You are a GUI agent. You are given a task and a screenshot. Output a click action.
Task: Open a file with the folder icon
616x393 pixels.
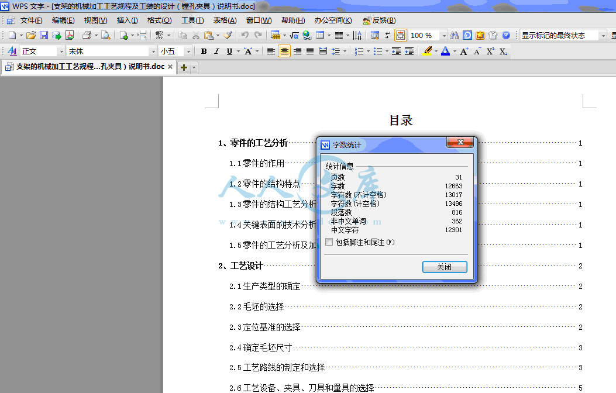coord(30,35)
